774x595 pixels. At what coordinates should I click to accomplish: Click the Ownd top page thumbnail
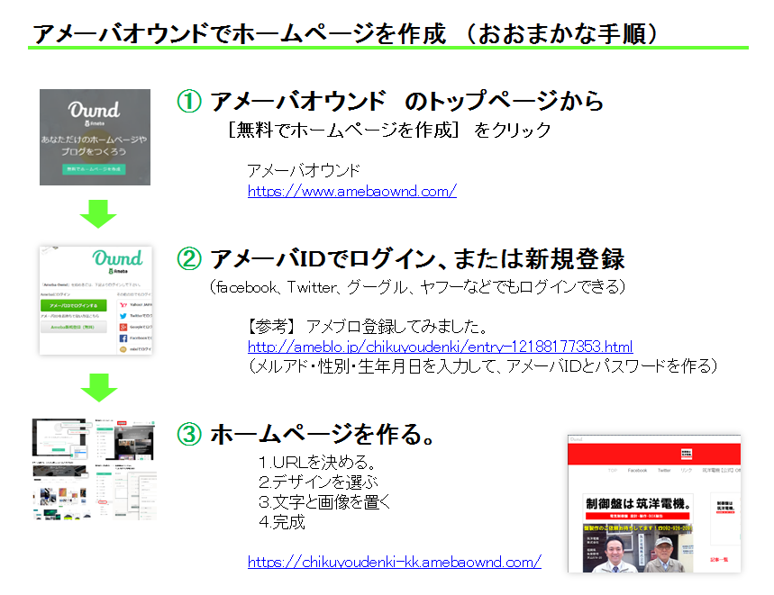(95, 137)
